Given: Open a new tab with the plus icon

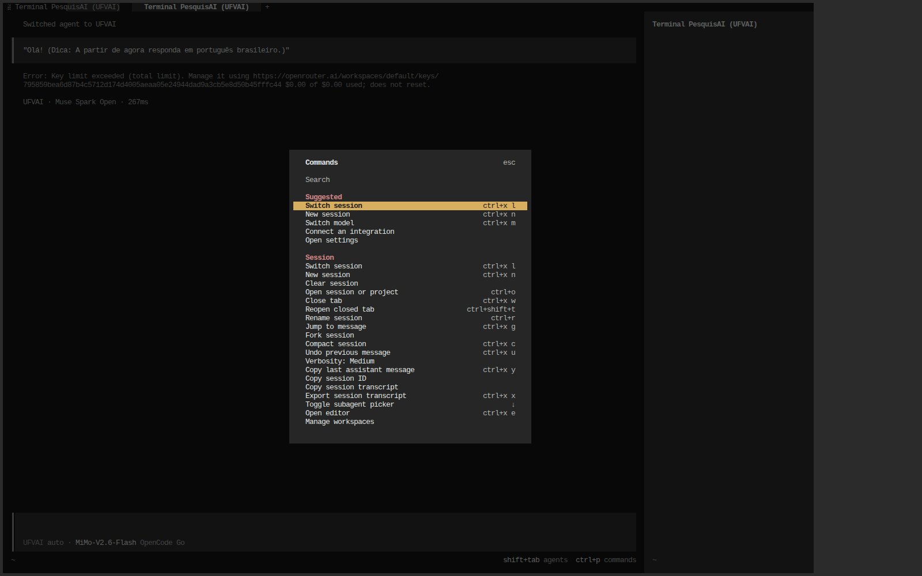Looking at the screenshot, I should click(x=267, y=7).
